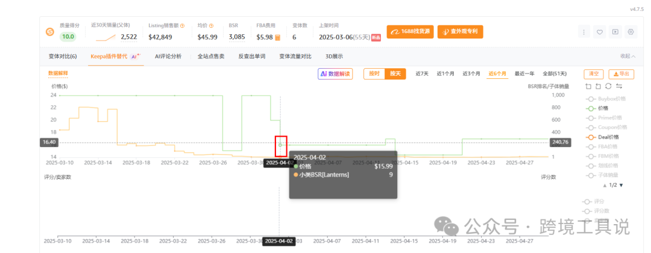
Task: Toggle the 子体销量 legend series
Action: tap(602, 175)
